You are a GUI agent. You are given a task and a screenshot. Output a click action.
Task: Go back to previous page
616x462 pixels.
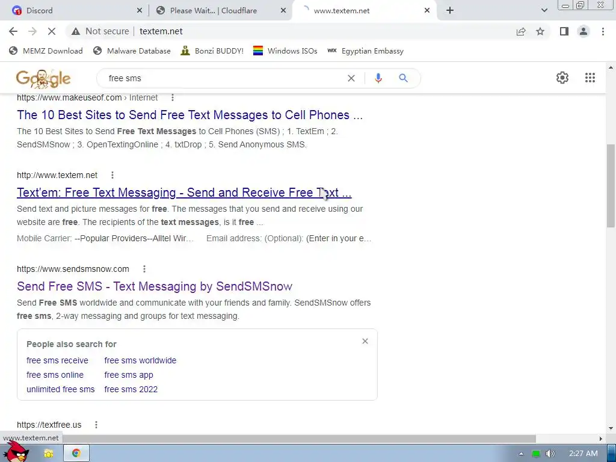[x=13, y=31]
